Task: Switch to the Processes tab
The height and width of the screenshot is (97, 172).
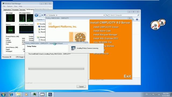Action: (15, 10)
